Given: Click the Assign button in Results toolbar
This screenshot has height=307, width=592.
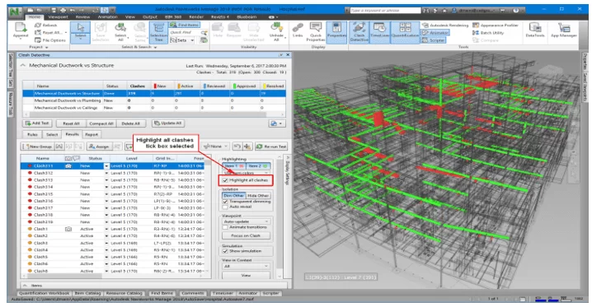Looking at the screenshot, I should (x=99, y=147).
